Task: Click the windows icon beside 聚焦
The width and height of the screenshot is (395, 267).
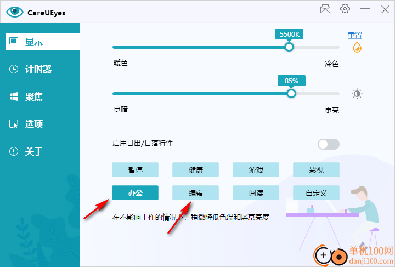Action: pyautogui.click(x=14, y=96)
